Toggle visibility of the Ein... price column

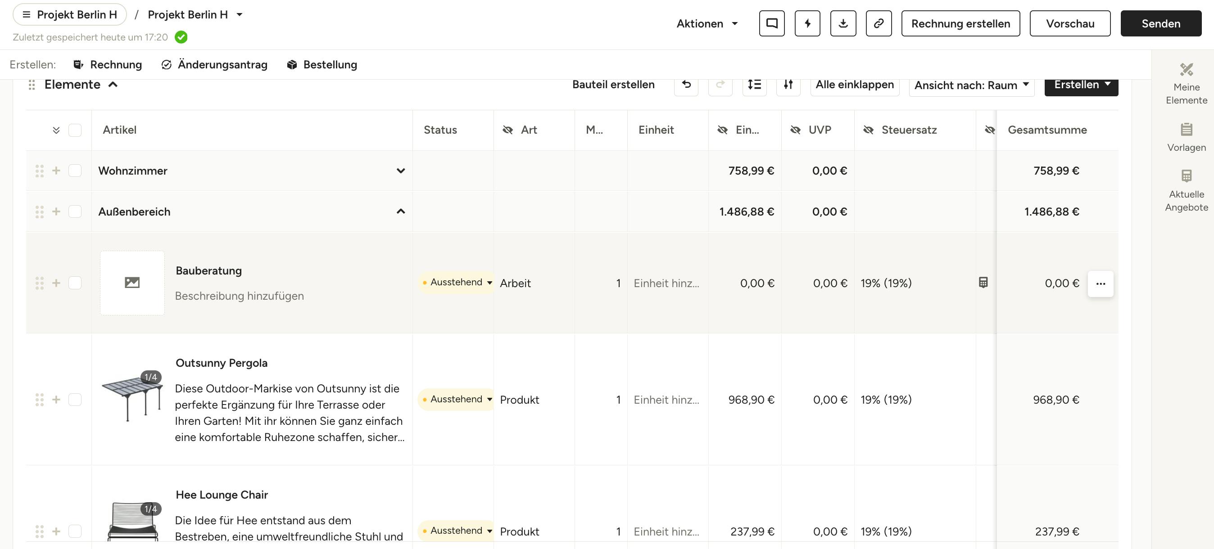click(x=722, y=130)
